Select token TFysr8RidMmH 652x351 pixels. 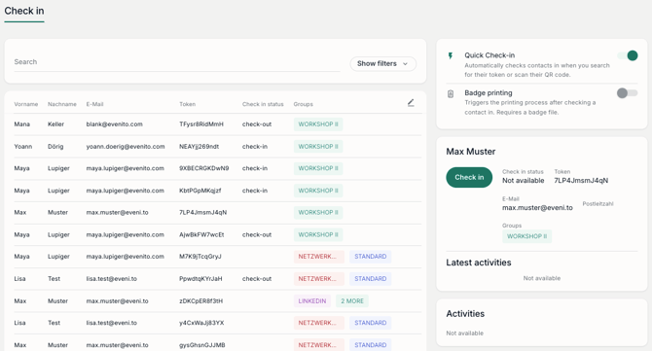(201, 124)
